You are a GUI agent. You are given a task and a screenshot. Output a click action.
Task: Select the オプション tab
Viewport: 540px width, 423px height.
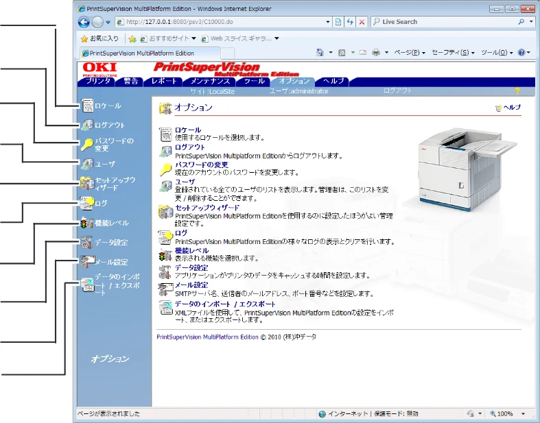(x=294, y=81)
